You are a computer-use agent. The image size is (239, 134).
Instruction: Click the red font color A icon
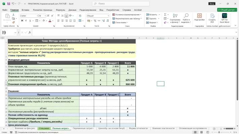50,21
